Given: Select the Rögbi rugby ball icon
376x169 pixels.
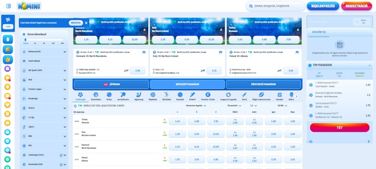Looking at the screenshot, I should [x=262, y=95].
